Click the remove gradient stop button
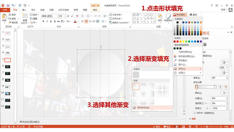Viewport: 234px width, 132px height. tap(226, 87)
